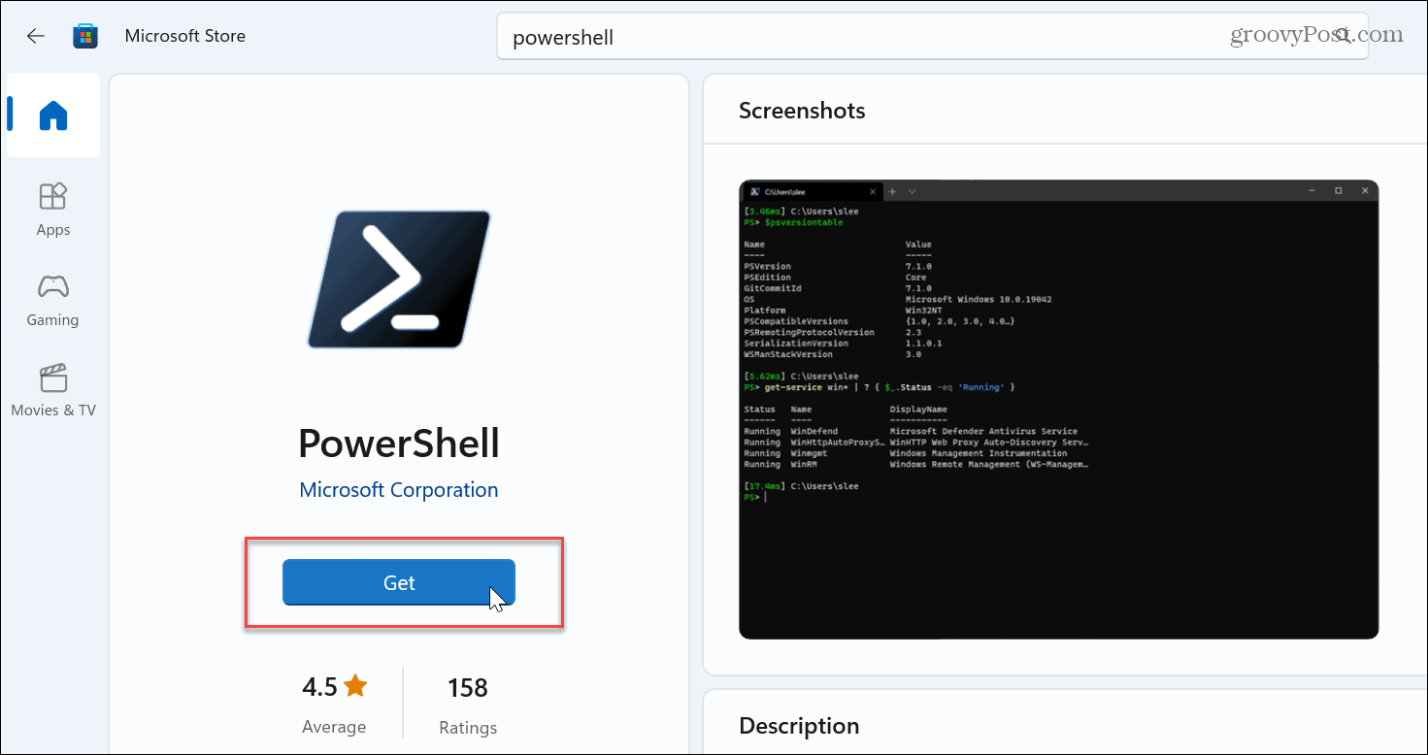The width and height of the screenshot is (1428, 755).
Task: Click the Microsoft Store logo icon
Action: (85, 36)
